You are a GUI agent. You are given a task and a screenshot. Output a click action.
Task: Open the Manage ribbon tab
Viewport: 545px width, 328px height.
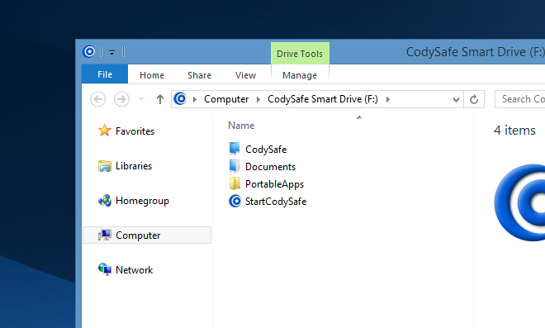(300, 75)
